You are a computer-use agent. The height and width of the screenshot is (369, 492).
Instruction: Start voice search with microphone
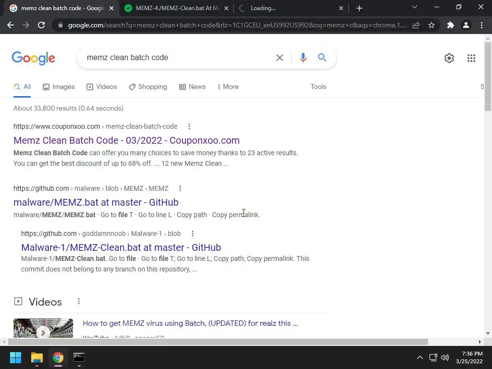click(303, 58)
